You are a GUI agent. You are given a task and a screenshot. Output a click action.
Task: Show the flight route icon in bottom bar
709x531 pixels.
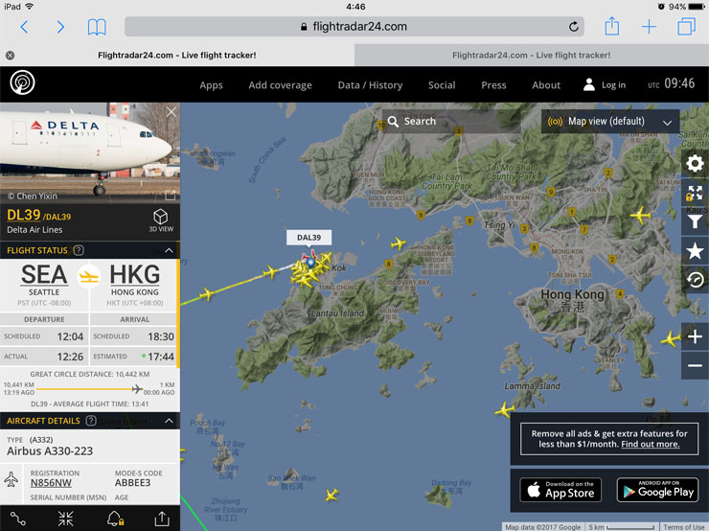tap(18, 519)
